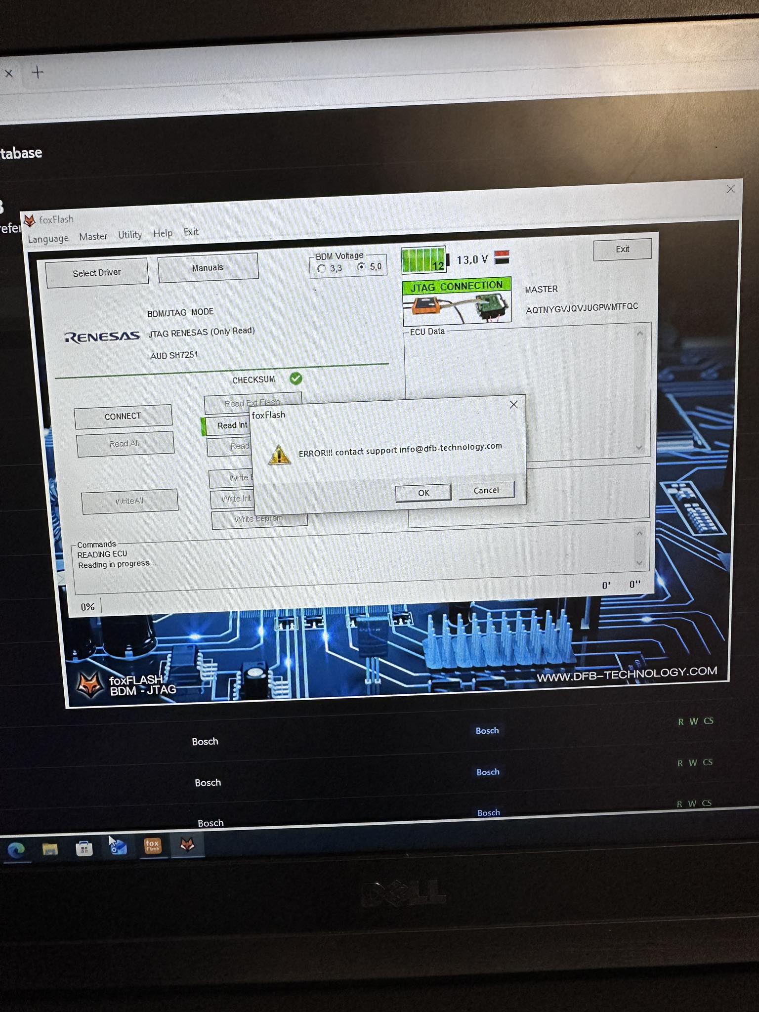
Task: Click the flag icon beside 13,0 V
Action: coord(502,257)
